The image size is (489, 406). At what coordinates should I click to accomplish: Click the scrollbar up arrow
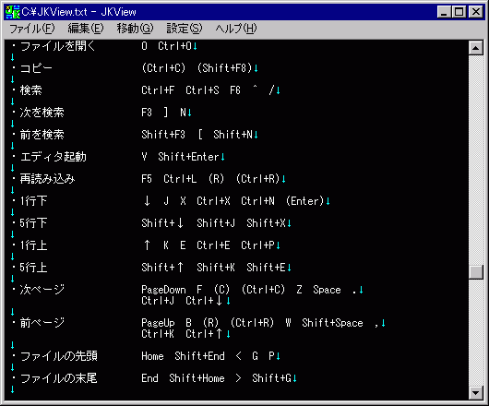pyautogui.click(x=475, y=48)
